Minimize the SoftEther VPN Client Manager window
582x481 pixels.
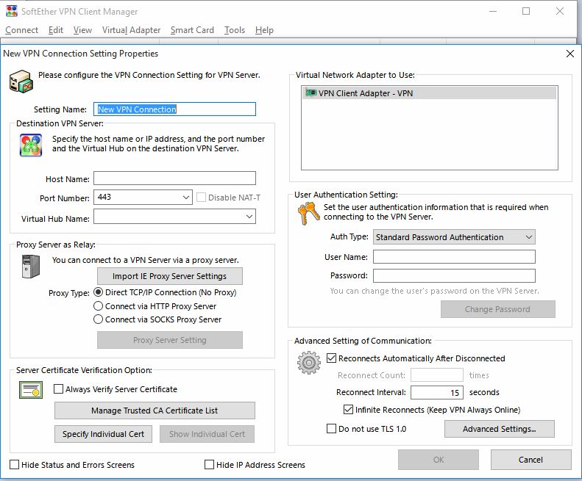pos(493,11)
